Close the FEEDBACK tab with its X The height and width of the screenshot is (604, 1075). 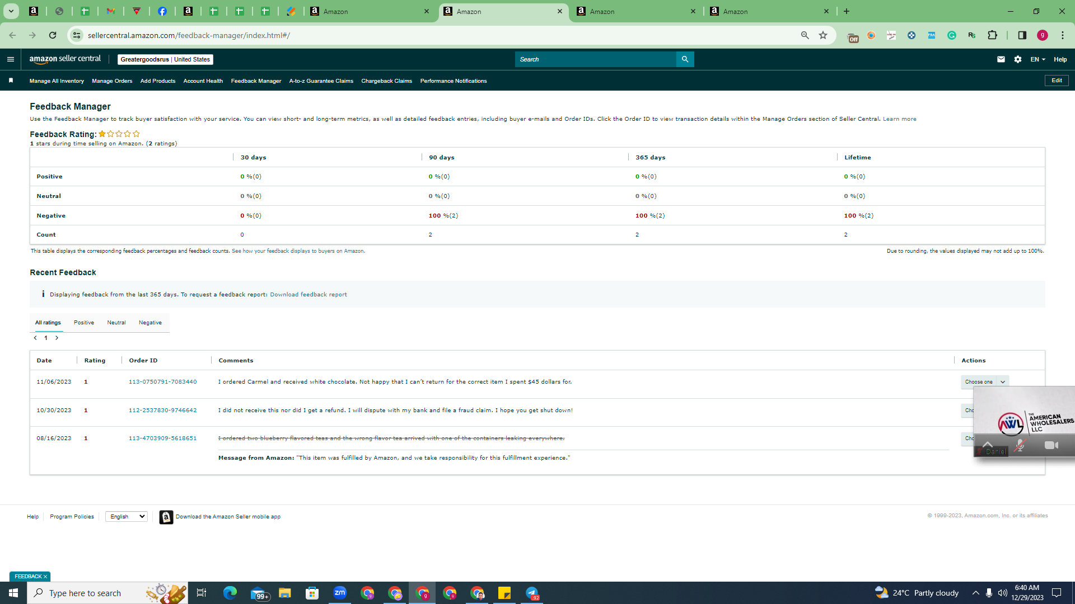click(45, 577)
